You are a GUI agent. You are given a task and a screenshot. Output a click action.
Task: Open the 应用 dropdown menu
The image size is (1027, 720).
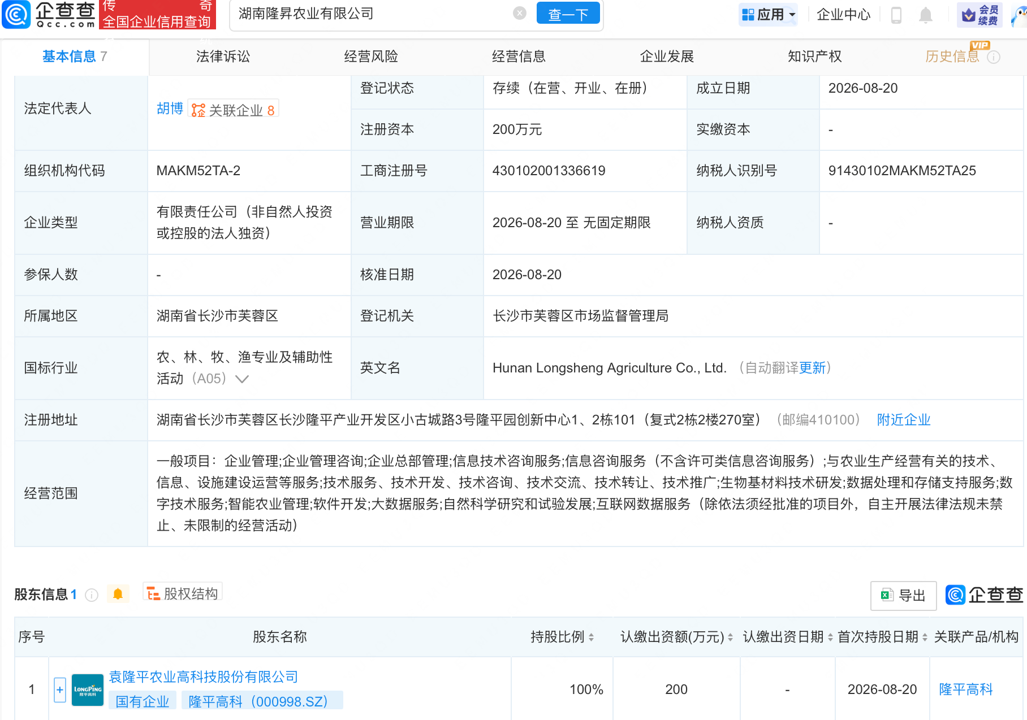coord(768,14)
